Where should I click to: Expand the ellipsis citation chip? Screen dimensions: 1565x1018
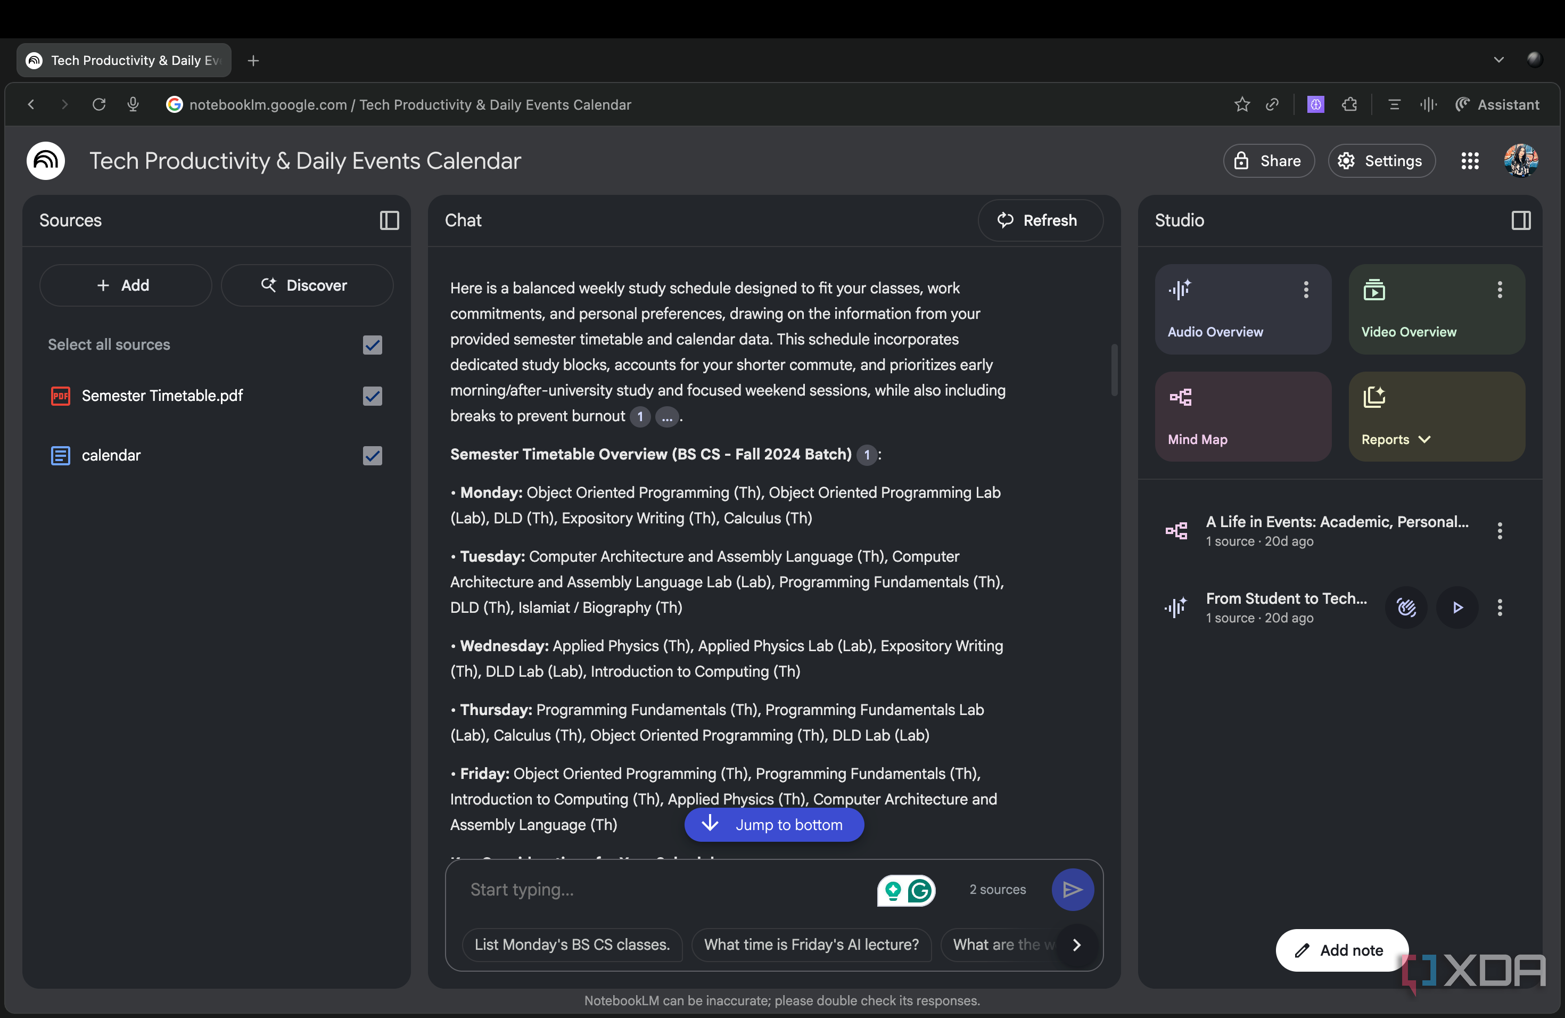click(x=667, y=416)
